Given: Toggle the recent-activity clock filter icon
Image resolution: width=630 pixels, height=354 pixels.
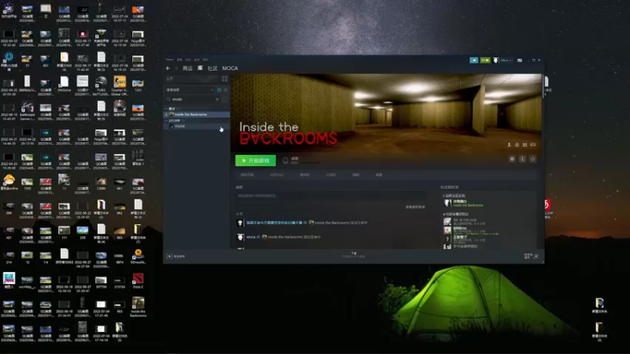Looking at the screenshot, I should [x=219, y=90].
